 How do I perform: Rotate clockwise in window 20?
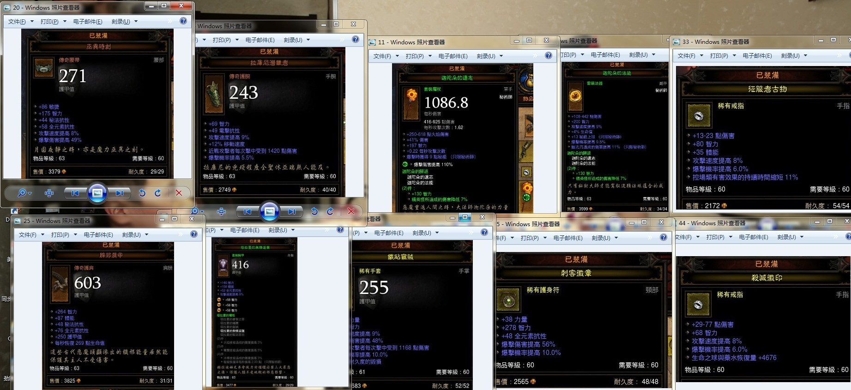point(158,193)
